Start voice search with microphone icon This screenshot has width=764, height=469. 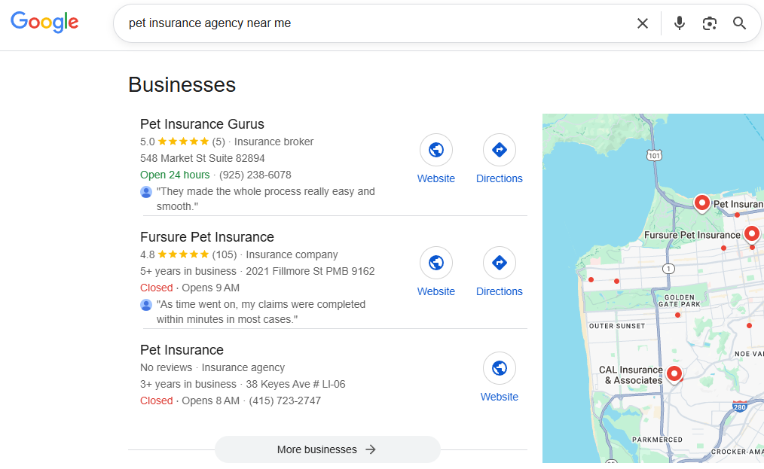tap(680, 23)
